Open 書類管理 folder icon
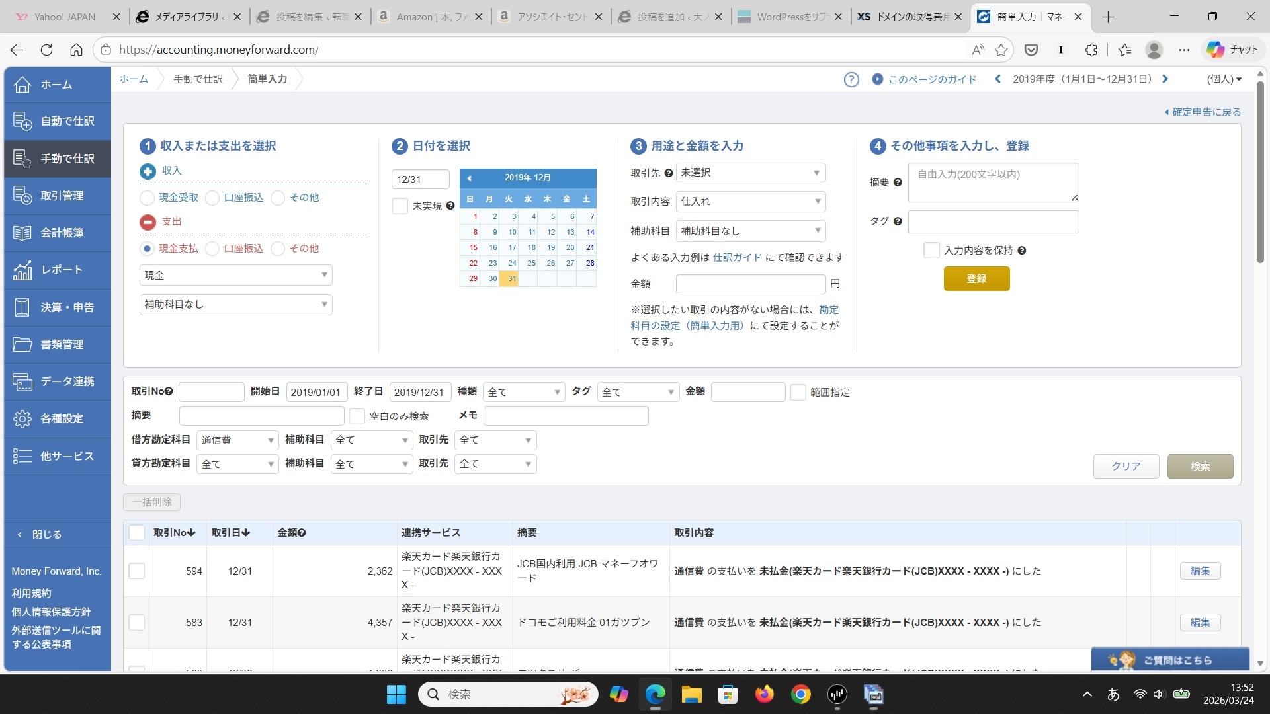Viewport: 1270px width, 714px height. (22, 344)
